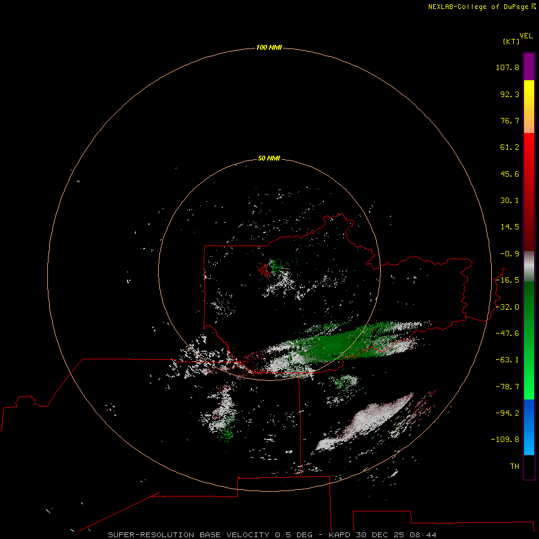
Task: Pick the green band of the velocity scale
Action: (x=529, y=340)
